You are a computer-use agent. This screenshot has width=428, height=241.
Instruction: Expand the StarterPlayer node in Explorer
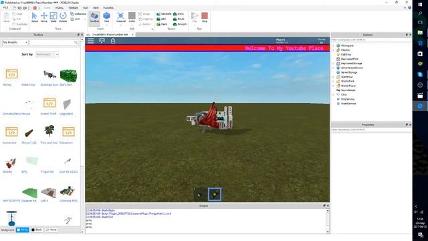[x=333, y=86]
